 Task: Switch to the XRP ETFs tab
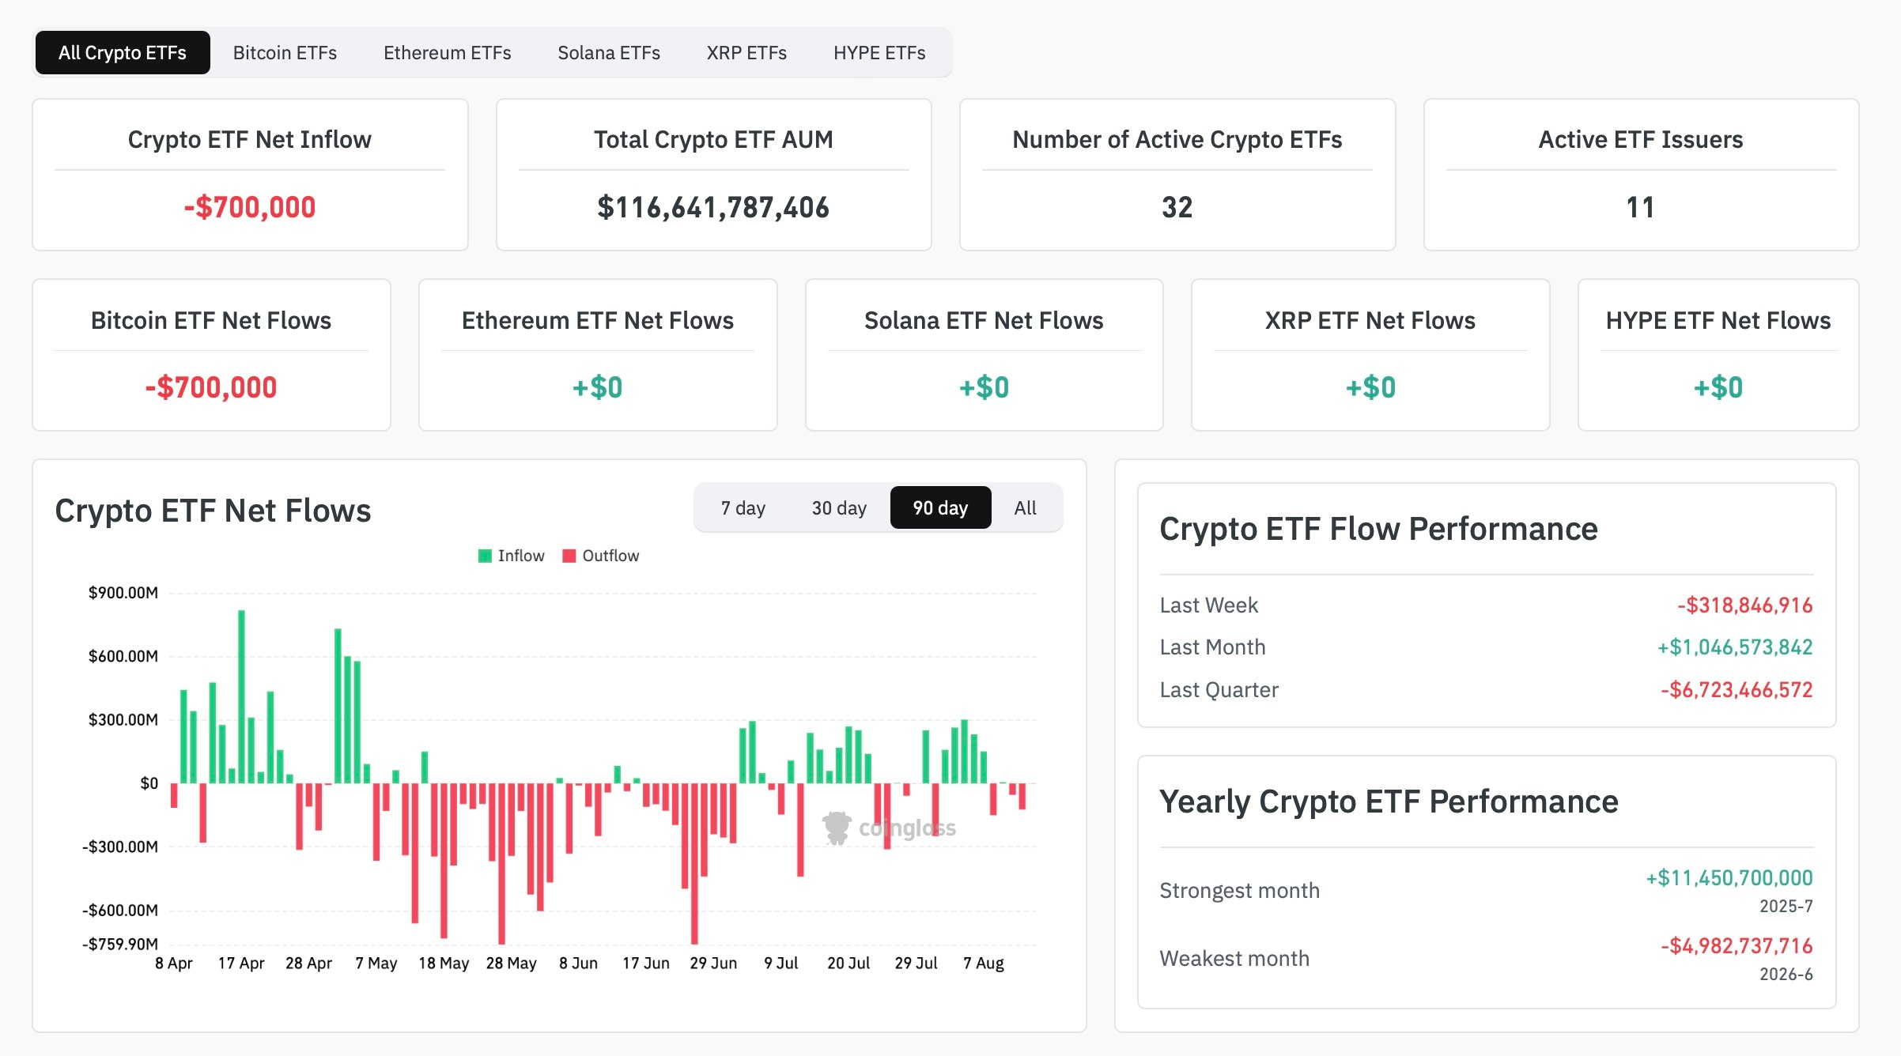pos(746,53)
